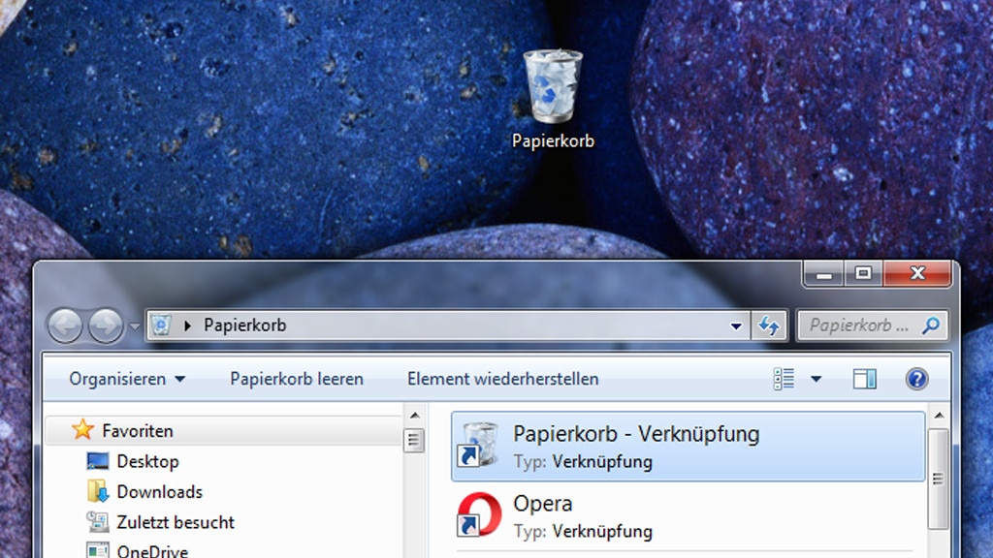The width and height of the screenshot is (993, 558).
Task: Go back with the Explorer back arrow
Action: [x=65, y=325]
